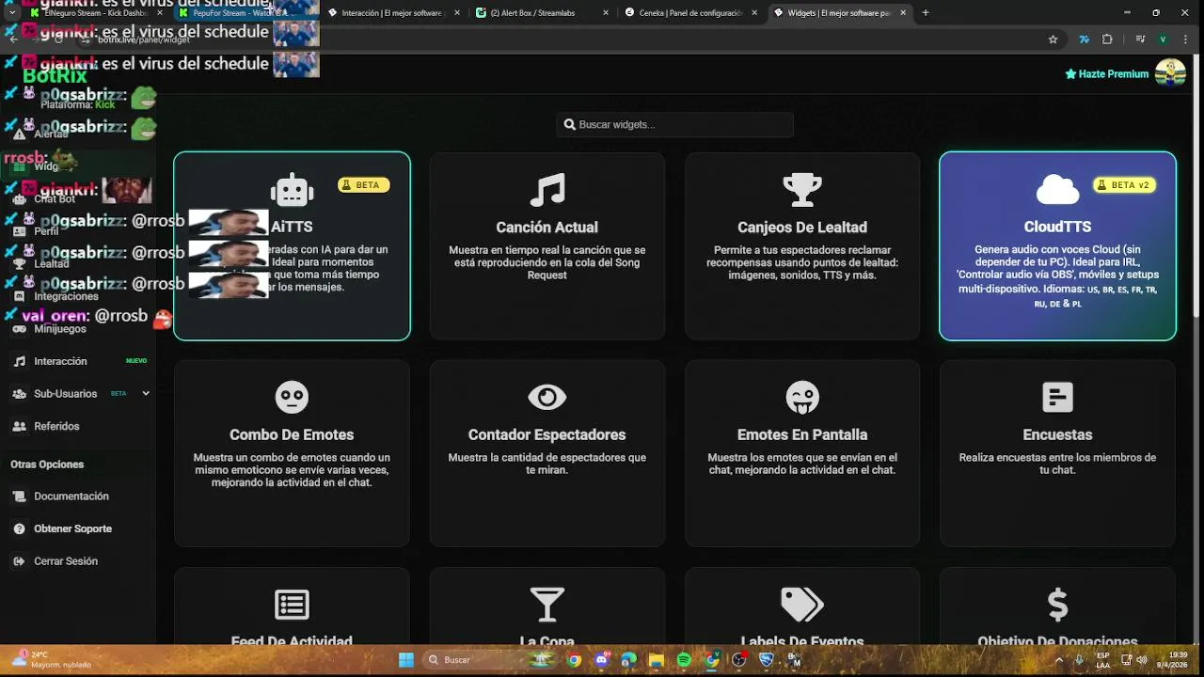Open File Explorer from the taskbar
The height and width of the screenshot is (677, 1204).
coord(657,660)
